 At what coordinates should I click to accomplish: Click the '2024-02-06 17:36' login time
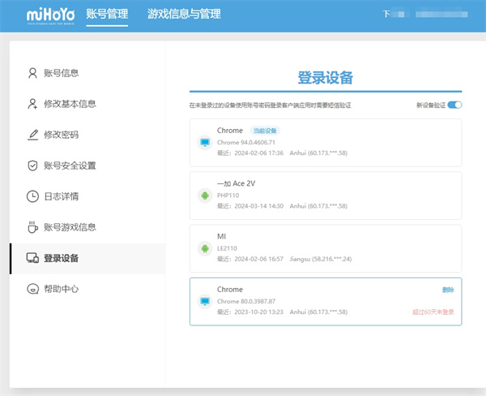pyautogui.click(x=259, y=153)
